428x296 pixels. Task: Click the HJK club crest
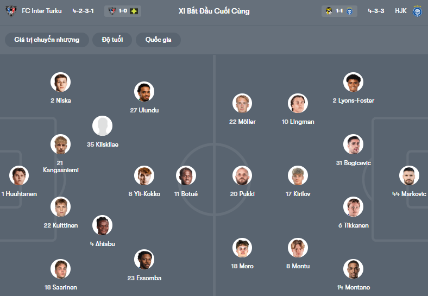point(417,11)
